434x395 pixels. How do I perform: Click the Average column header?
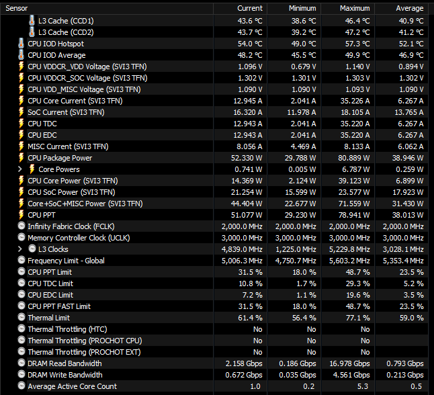(x=401, y=8)
